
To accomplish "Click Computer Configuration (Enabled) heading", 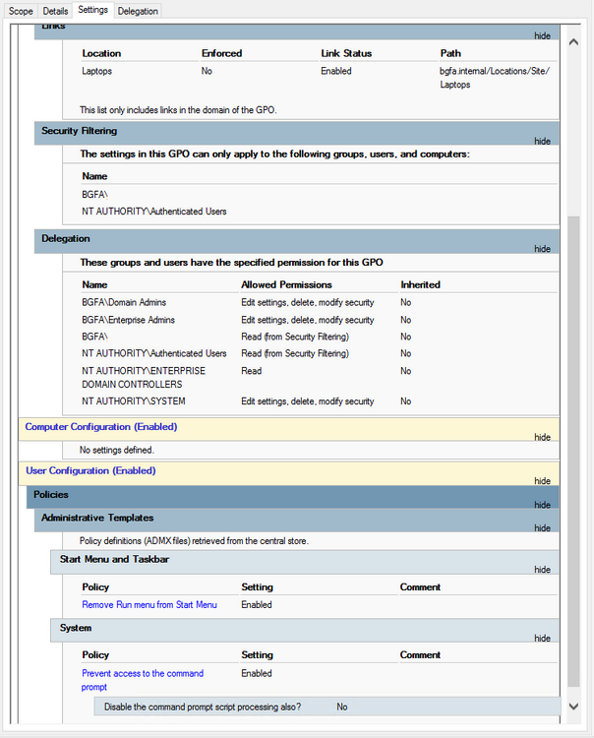I will [101, 427].
